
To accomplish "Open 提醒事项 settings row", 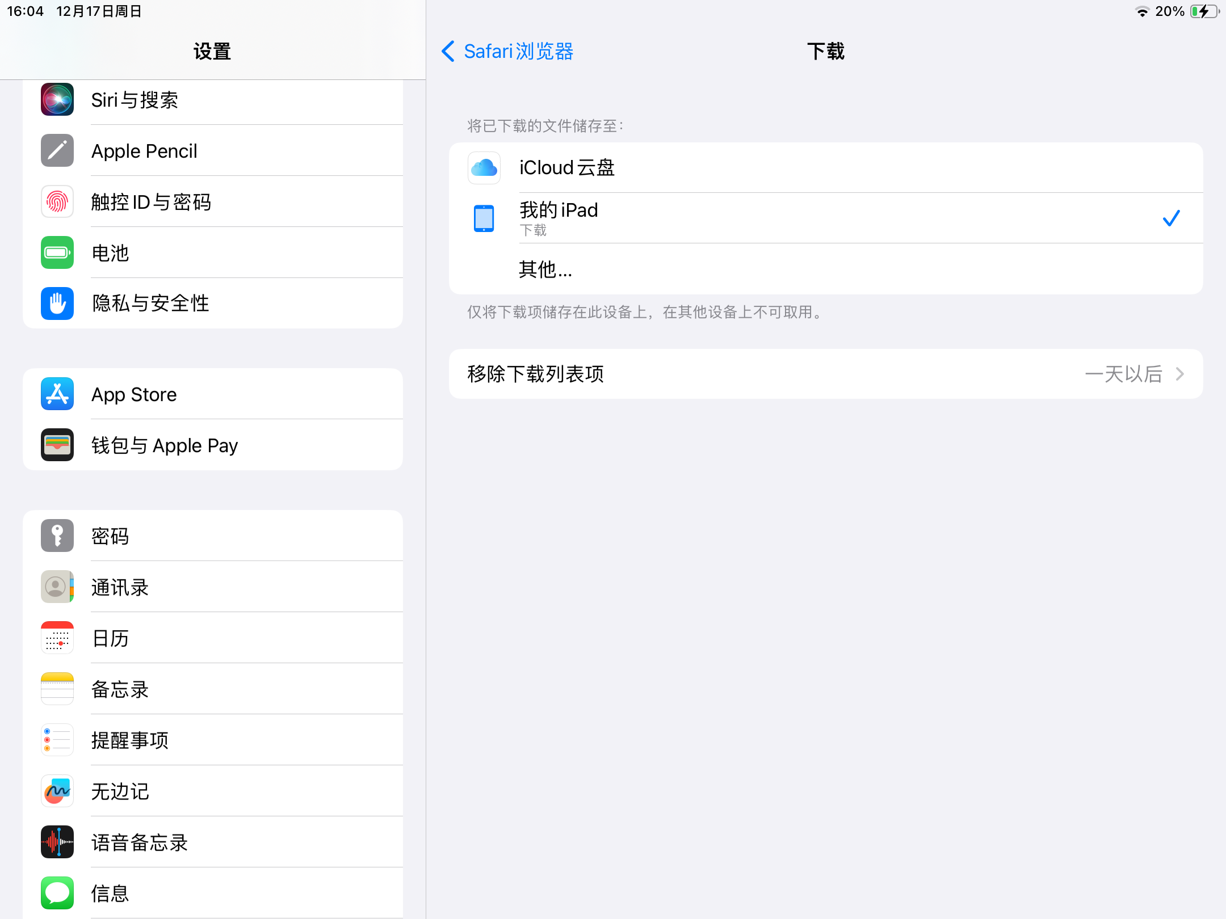I will [131, 740].
